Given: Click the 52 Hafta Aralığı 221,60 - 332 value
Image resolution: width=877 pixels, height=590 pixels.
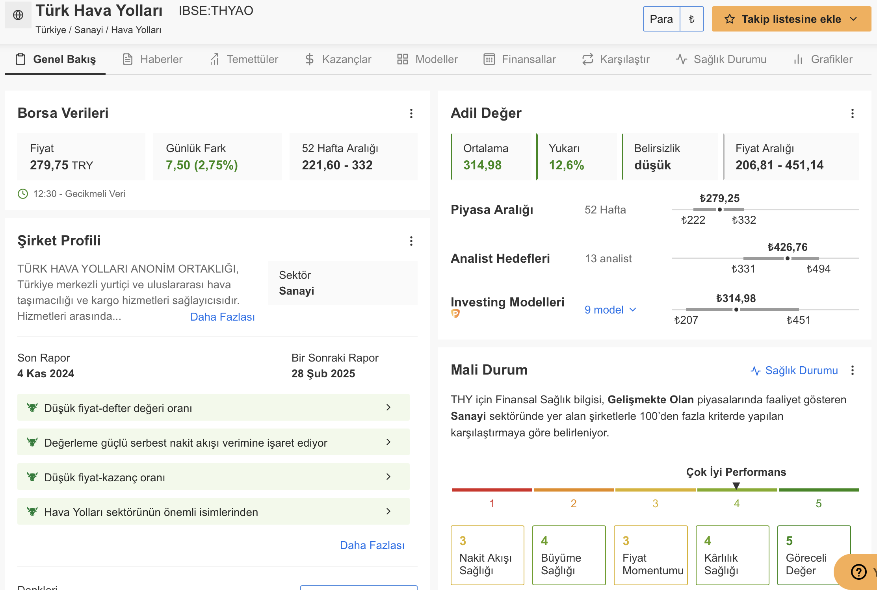Looking at the screenshot, I should tap(337, 165).
